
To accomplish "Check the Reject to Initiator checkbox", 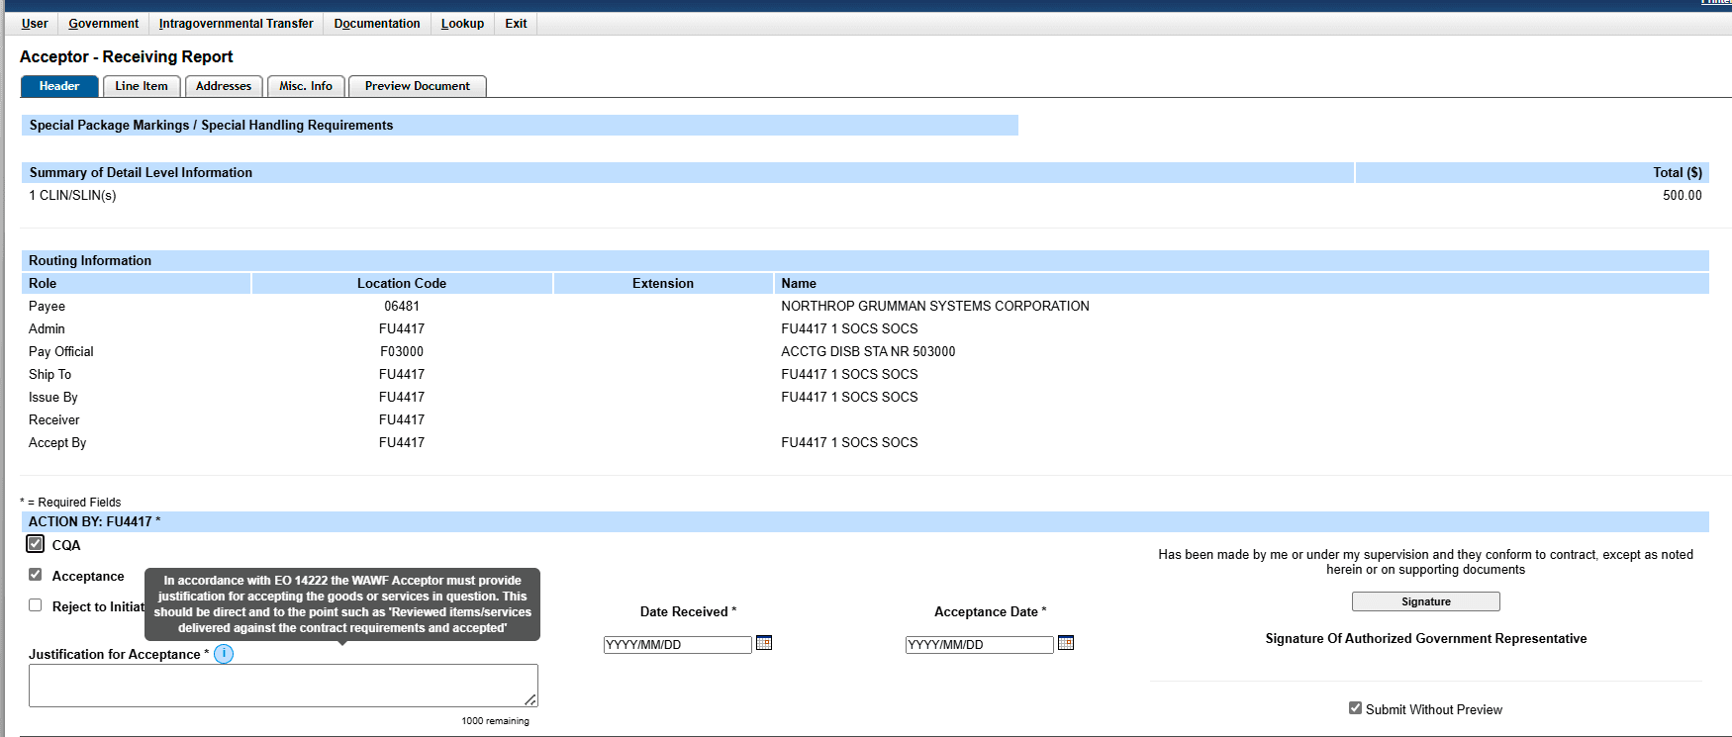I will (x=36, y=605).
